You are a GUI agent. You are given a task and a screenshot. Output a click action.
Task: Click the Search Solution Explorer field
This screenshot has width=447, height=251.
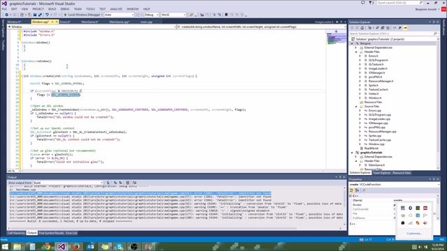click(393, 33)
